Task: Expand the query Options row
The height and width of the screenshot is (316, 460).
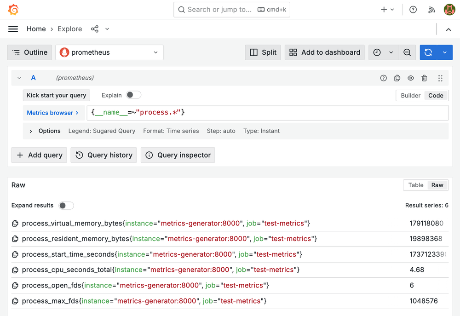Action: [31, 131]
